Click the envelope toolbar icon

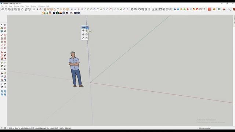click(75, 13)
